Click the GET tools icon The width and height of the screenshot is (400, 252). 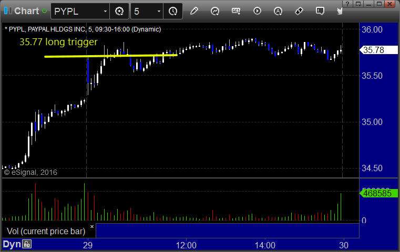pos(236,11)
